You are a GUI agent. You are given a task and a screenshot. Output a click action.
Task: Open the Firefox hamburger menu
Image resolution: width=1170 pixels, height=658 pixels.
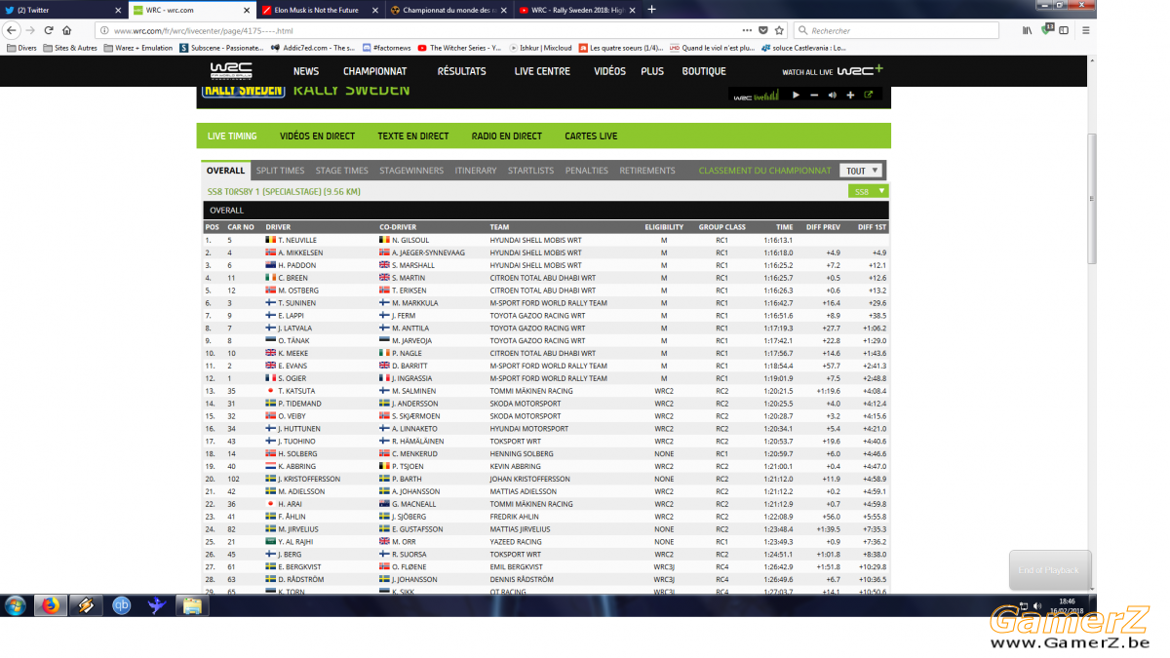click(x=1085, y=30)
